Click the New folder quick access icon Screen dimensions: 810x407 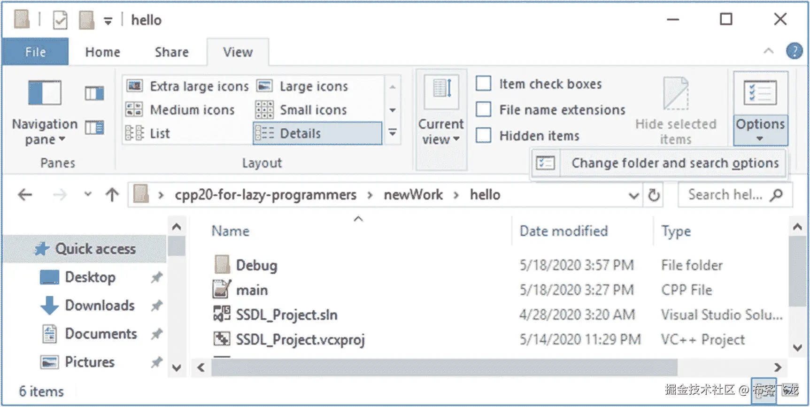86,20
